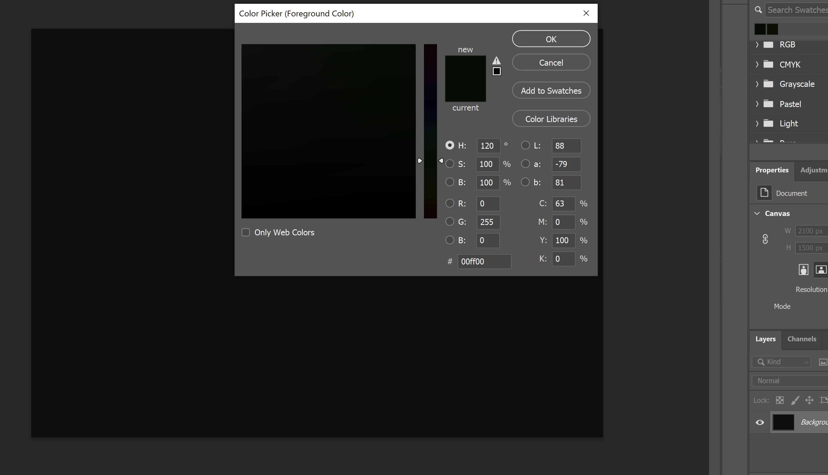The height and width of the screenshot is (475, 828).
Task: Set canvas to portrait orientation
Action: pyautogui.click(x=803, y=269)
